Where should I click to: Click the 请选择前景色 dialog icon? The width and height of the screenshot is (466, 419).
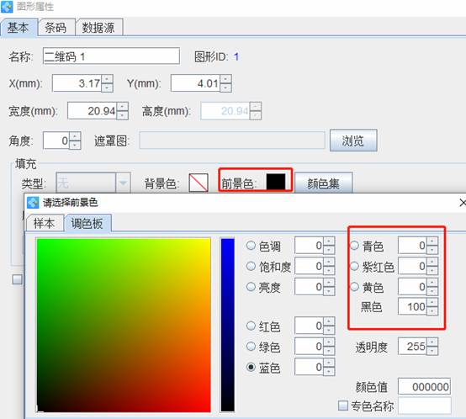coord(33,203)
